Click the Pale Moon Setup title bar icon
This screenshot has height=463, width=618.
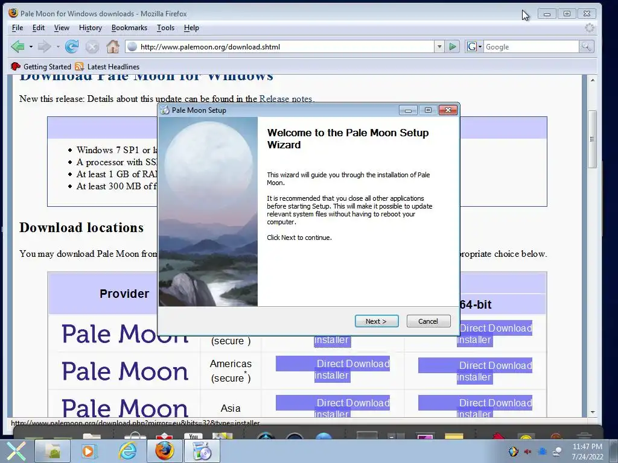click(x=165, y=110)
